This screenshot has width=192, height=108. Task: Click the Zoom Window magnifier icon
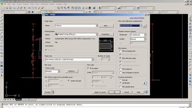pyautogui.click(x=65, y=8)
